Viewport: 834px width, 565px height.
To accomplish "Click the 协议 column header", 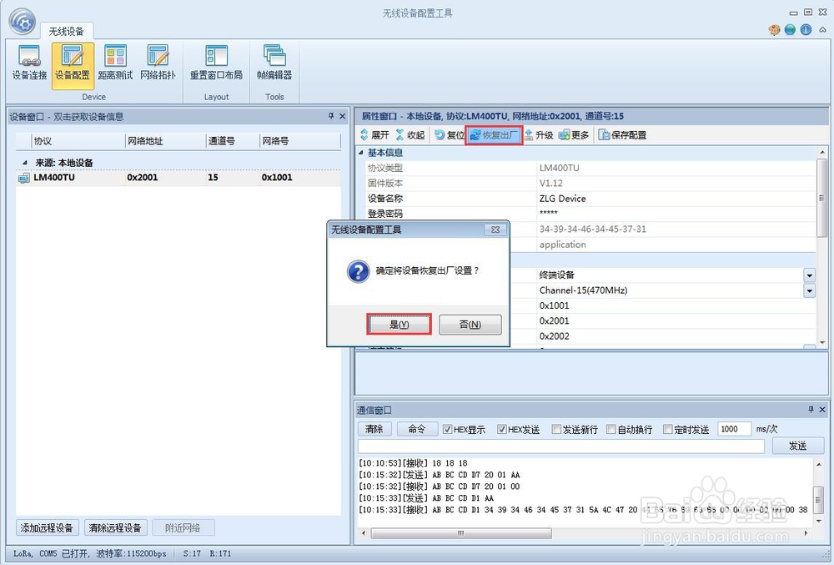I will pos(78,141).
